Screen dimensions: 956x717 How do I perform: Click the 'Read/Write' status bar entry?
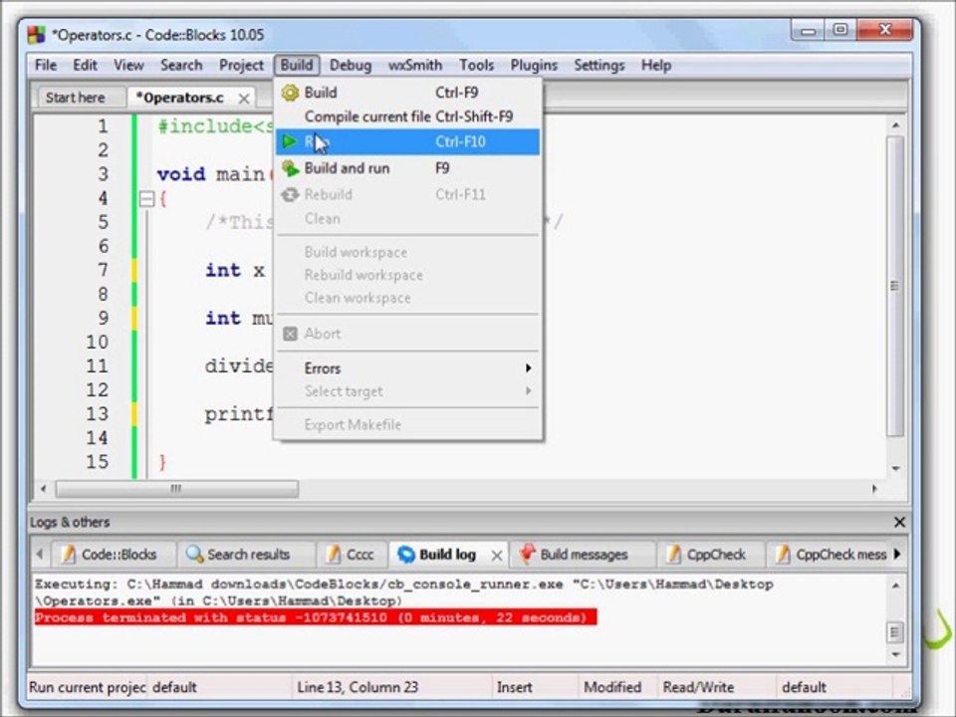point(698,687)
